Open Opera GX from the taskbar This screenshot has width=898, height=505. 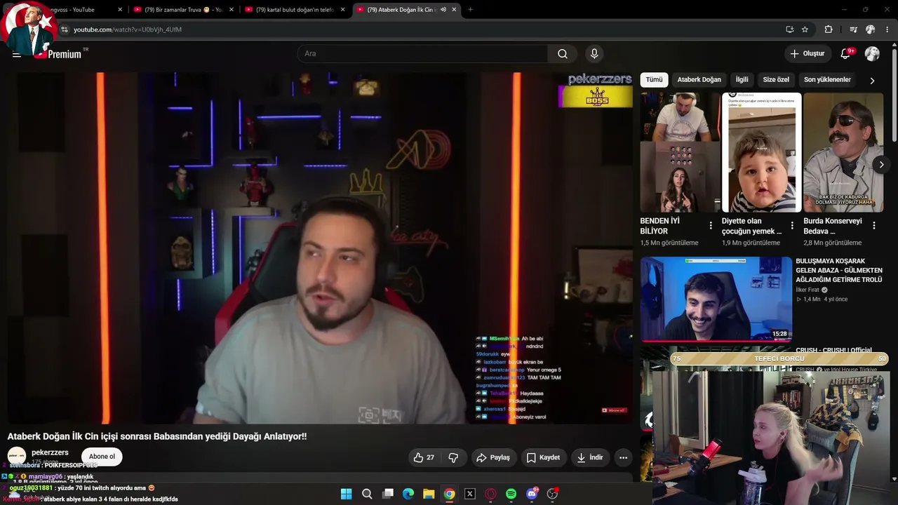coord(490,494)
